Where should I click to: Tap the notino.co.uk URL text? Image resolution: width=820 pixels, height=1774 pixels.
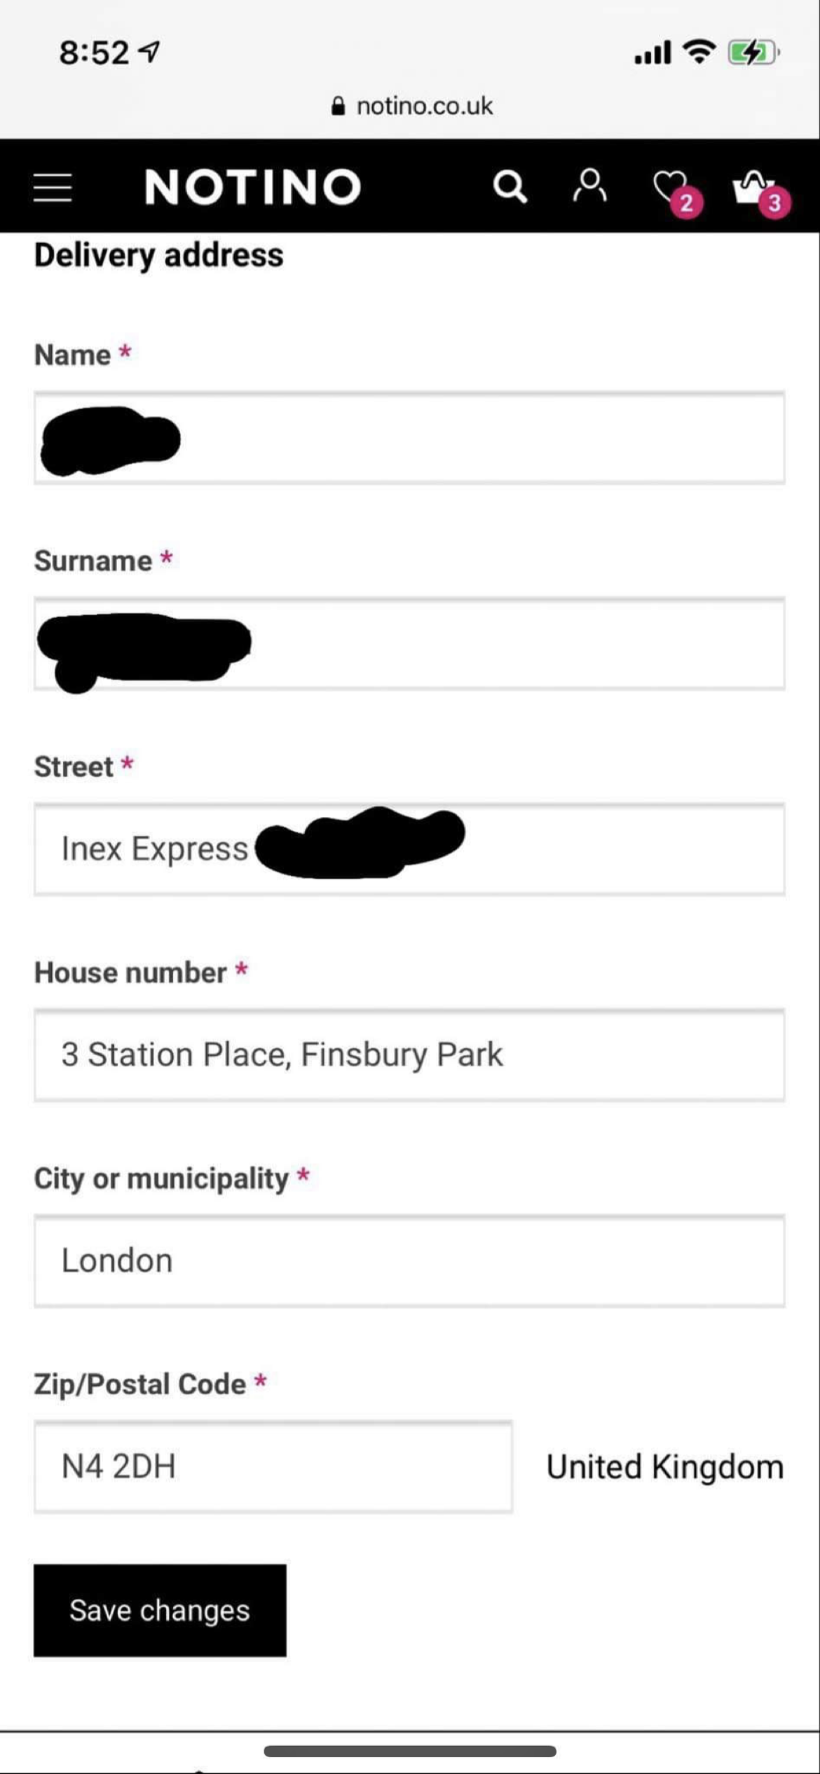tap(424, 106)
